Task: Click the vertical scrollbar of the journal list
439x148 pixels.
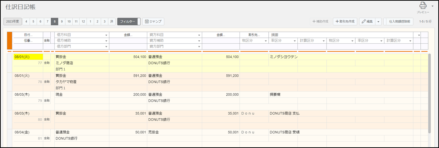Action: tap(429, 93)
